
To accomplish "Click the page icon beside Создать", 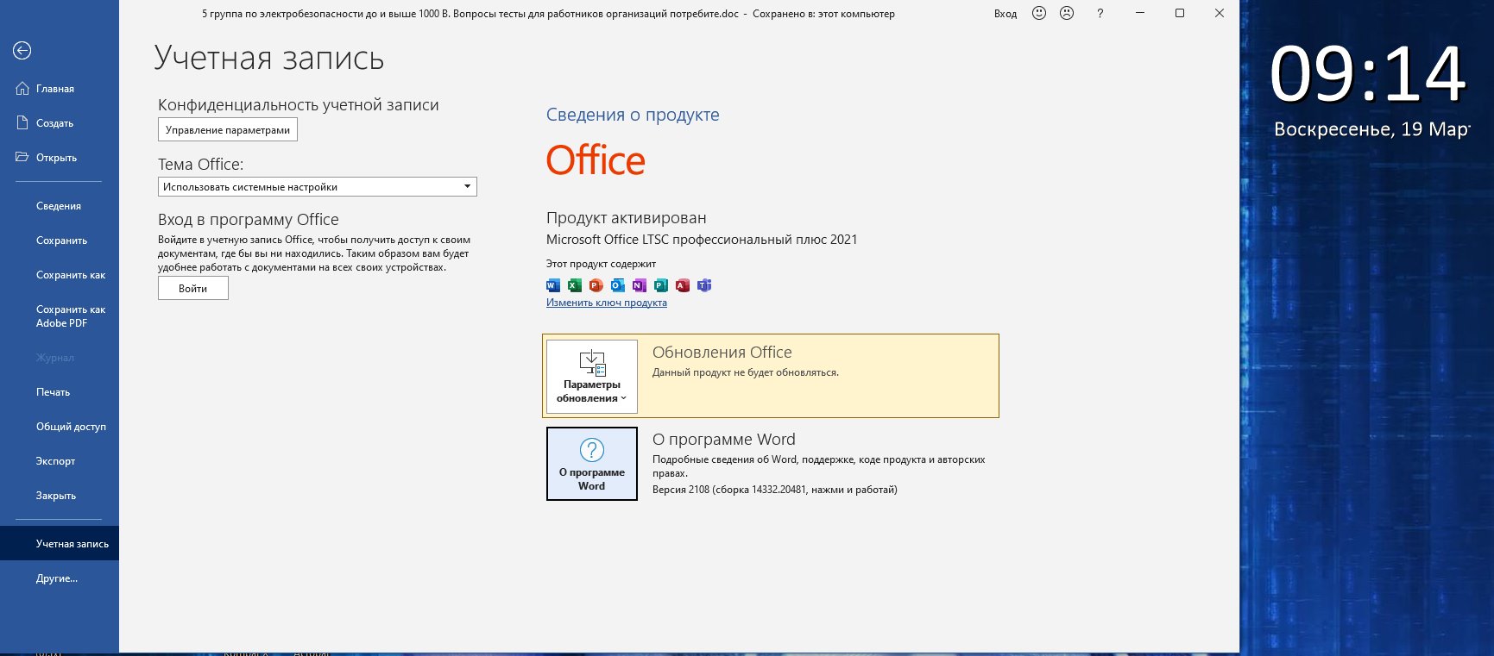I will point(22,122).
